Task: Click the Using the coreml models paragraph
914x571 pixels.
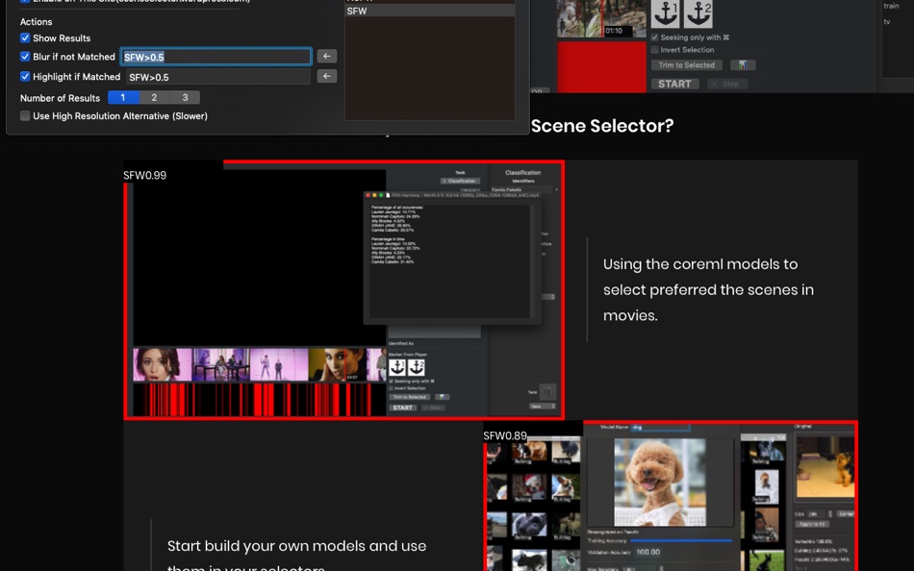Action: coord(708,289)
